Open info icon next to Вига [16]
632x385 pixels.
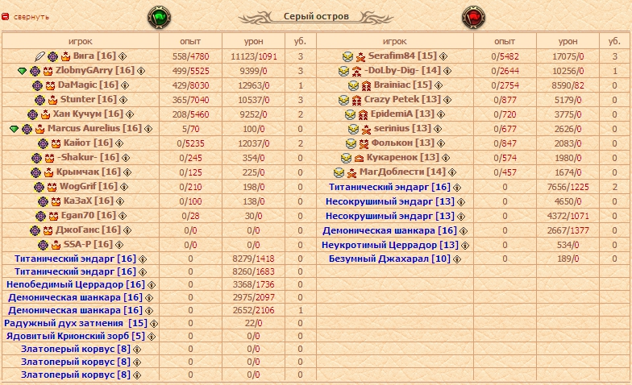(123, 56)
